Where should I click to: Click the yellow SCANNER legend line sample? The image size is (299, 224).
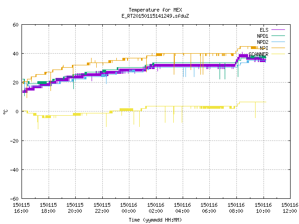278,54
